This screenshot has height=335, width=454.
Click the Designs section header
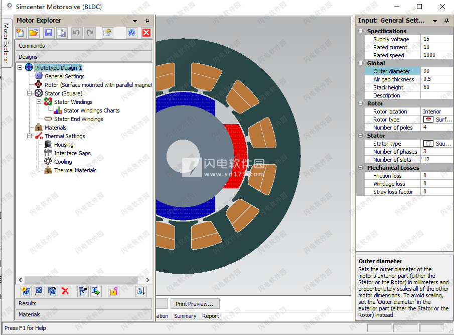click(84, 57)
